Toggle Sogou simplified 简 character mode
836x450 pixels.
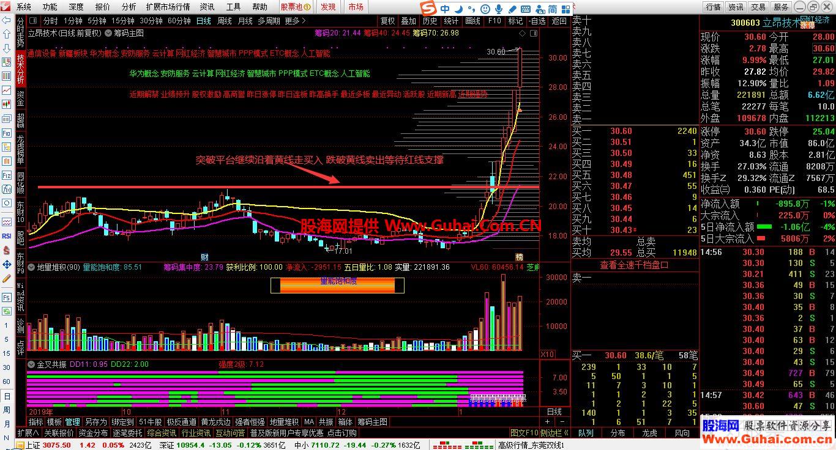[x=553, y=9]
